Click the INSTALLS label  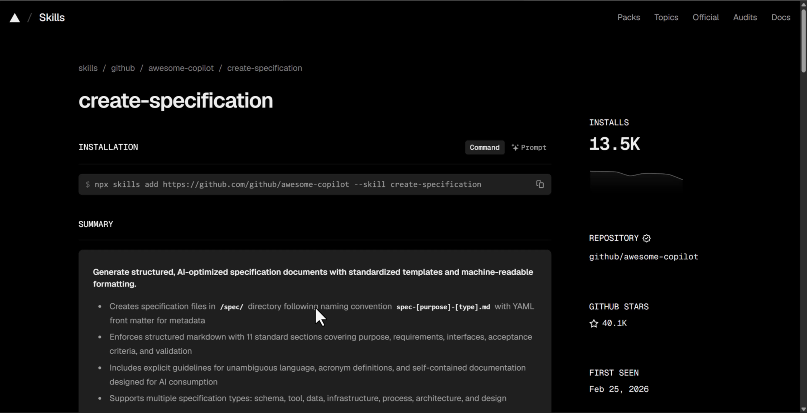(609, 122)
